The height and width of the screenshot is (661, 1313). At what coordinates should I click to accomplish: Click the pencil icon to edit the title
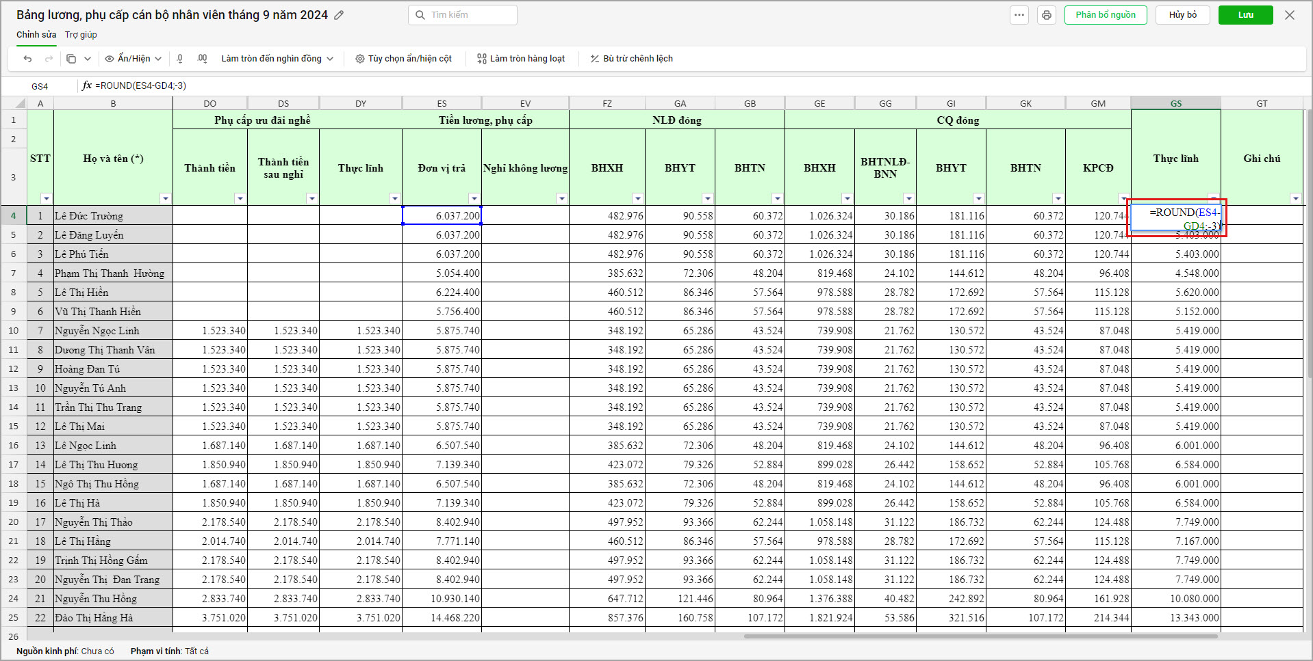339,15
